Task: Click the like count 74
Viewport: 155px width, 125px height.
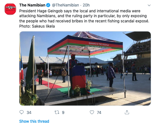Action: pos(99,113)
